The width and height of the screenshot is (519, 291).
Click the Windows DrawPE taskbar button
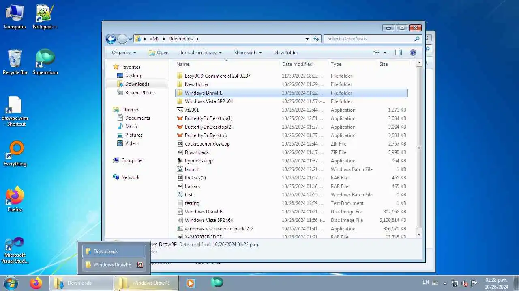tap(146, 283)
